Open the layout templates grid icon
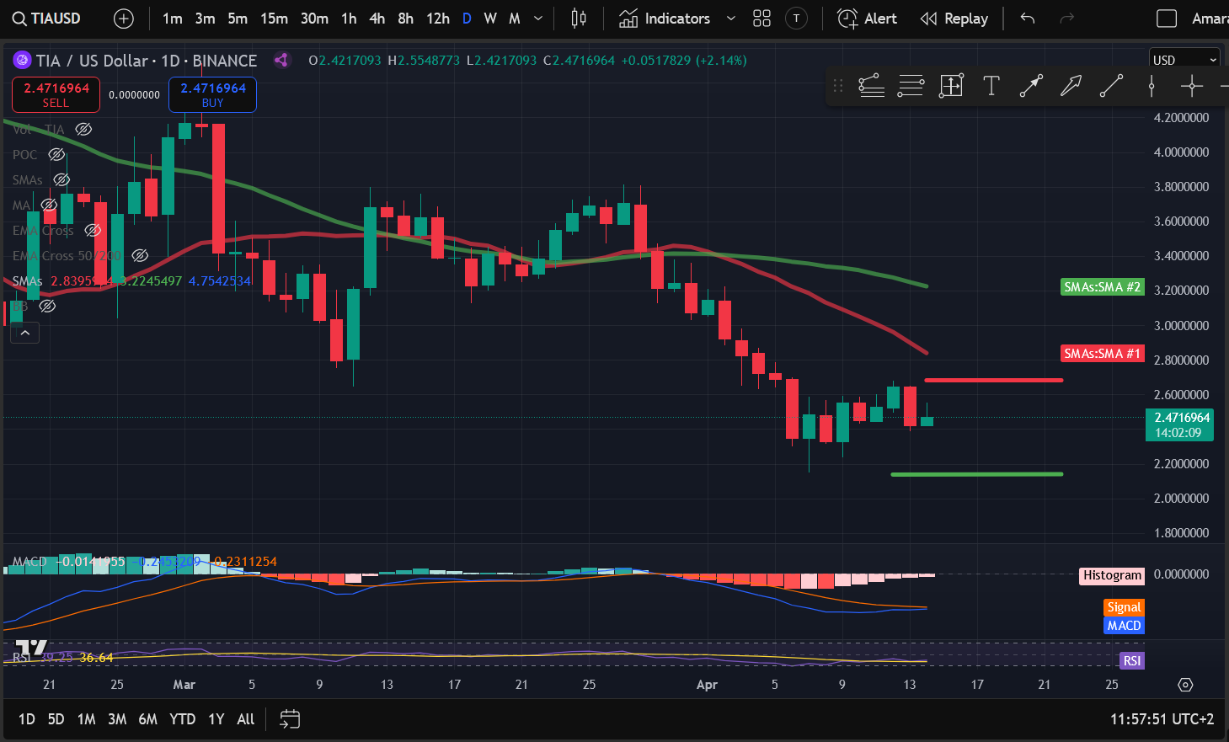 pyautogui.click(x=761, y=19)
